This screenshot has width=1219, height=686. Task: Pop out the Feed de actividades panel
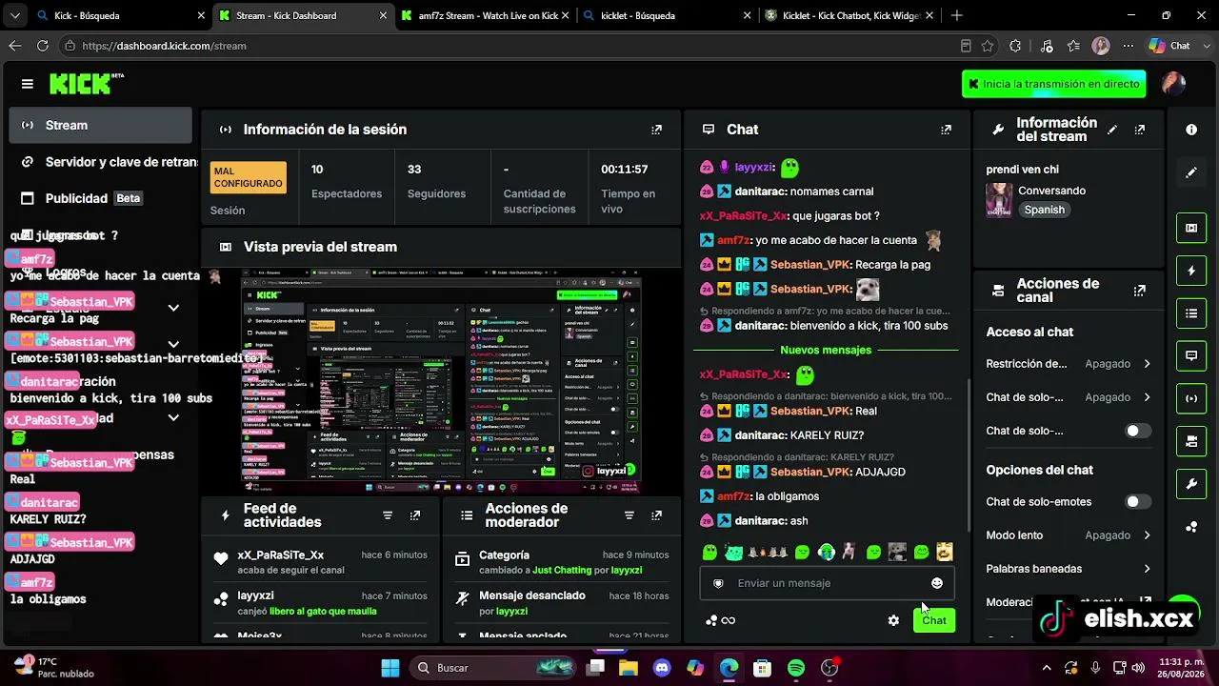point(415,515)
